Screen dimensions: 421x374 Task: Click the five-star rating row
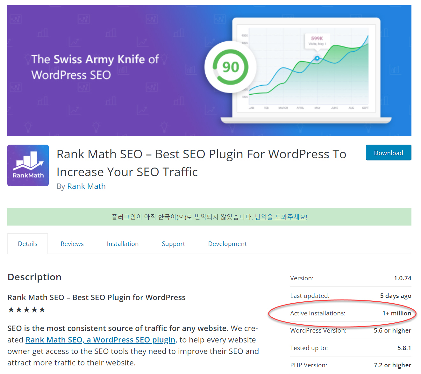[x=27, y=310]
